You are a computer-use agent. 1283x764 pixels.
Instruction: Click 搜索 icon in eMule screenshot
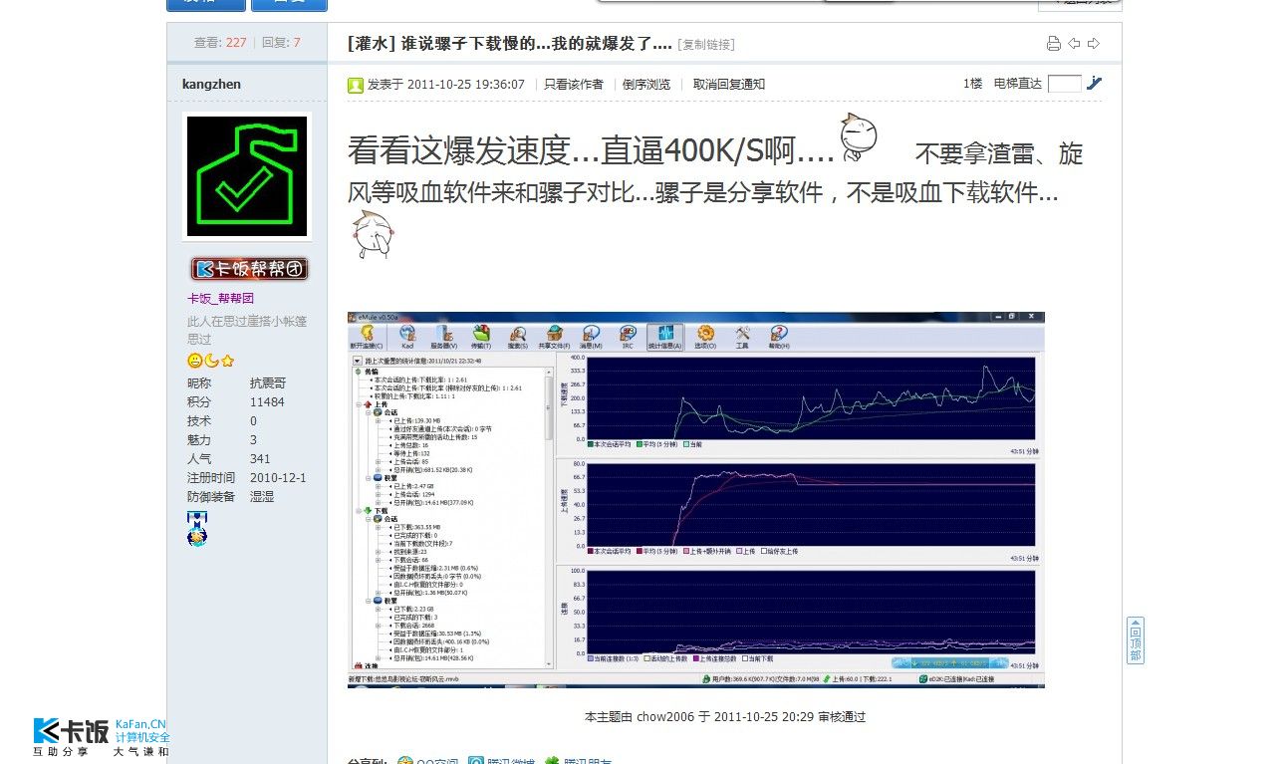point(518,337)
